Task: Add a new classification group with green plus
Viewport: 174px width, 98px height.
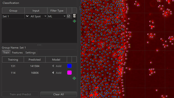Action: [75, 21]
